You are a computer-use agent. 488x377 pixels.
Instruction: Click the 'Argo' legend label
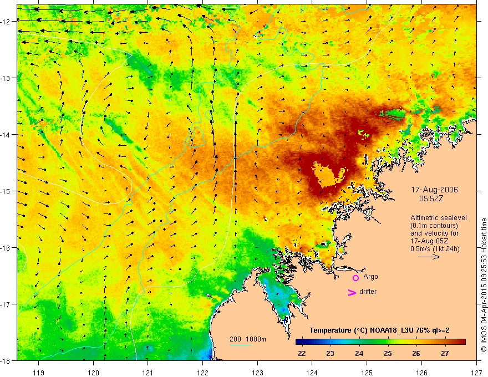370,277
